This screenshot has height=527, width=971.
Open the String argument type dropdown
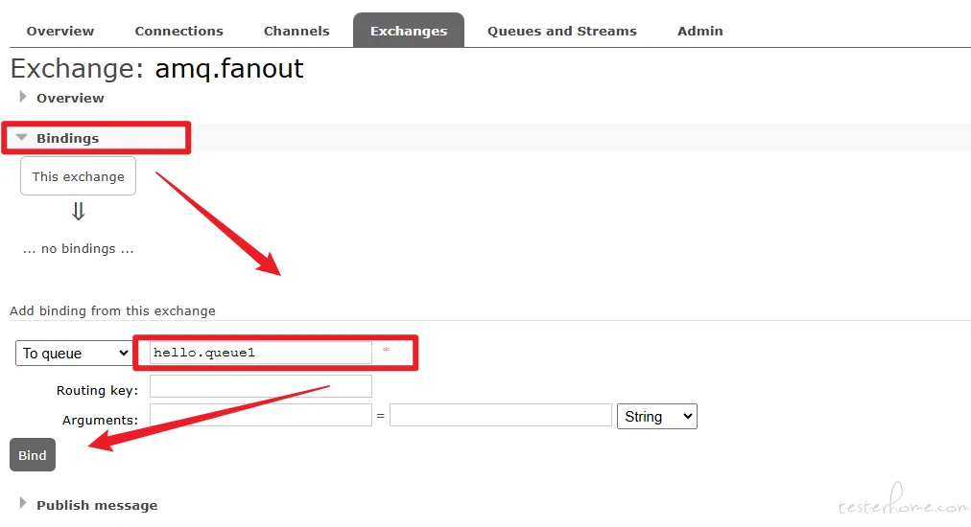point(657,416)
